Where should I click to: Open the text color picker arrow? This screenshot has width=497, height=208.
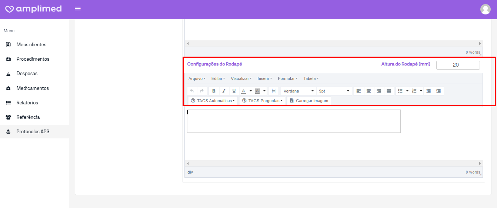coord(251,91)
